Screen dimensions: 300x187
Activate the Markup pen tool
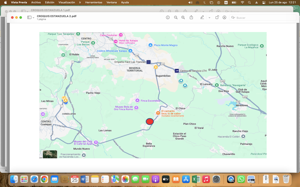click(202, 17)
